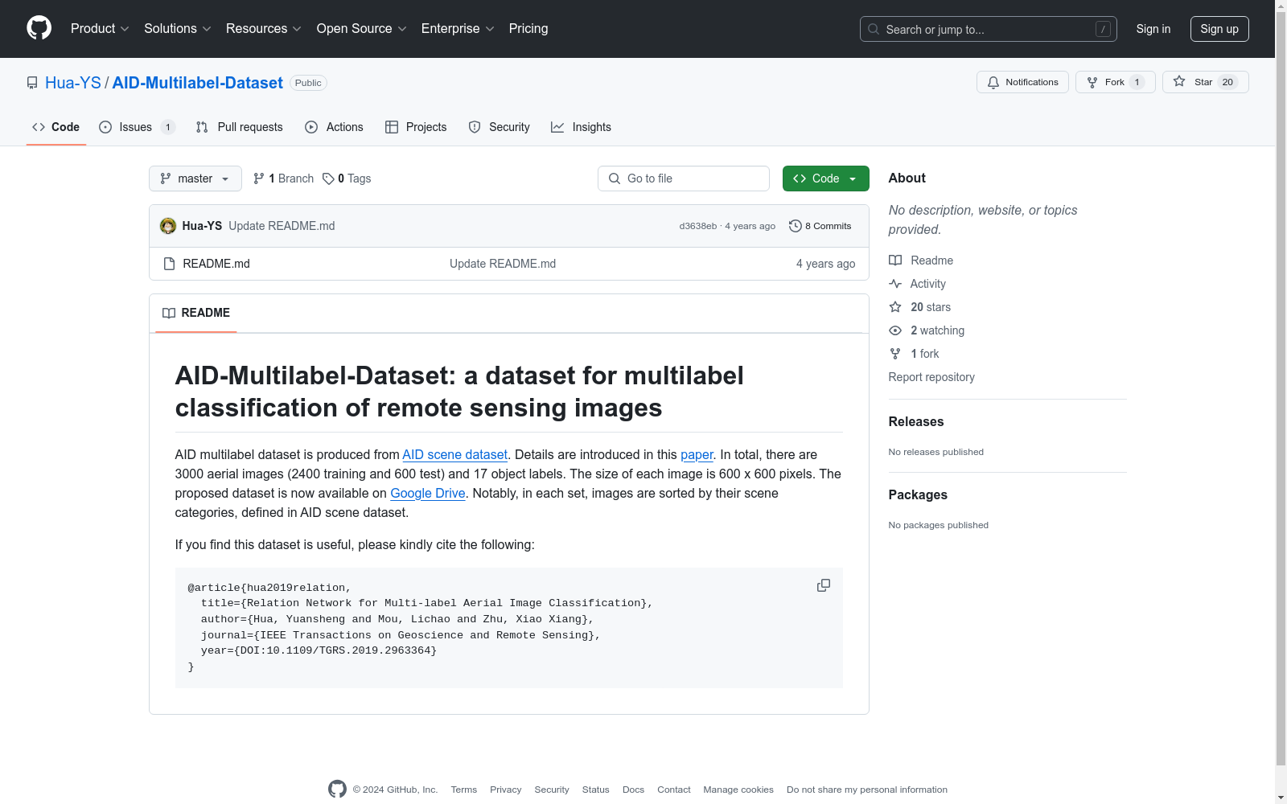Click the Fork icon on the repository
The height and width of the screenshot is (804, 1287).
pos(1092,81)
